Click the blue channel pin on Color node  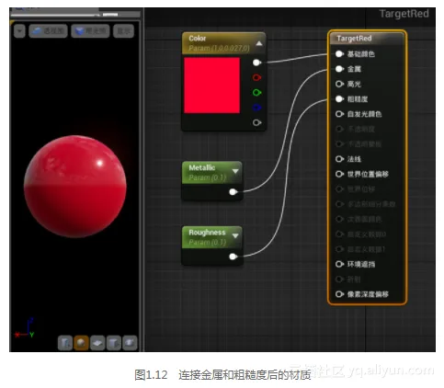click(256, 108)
